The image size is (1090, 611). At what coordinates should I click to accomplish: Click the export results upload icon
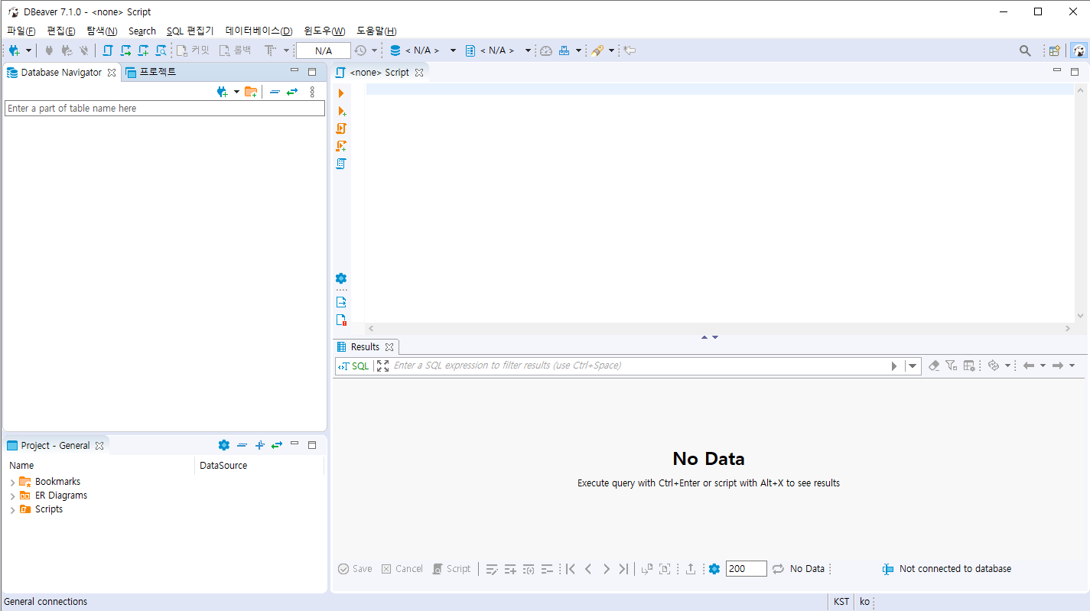coord(691,569)
